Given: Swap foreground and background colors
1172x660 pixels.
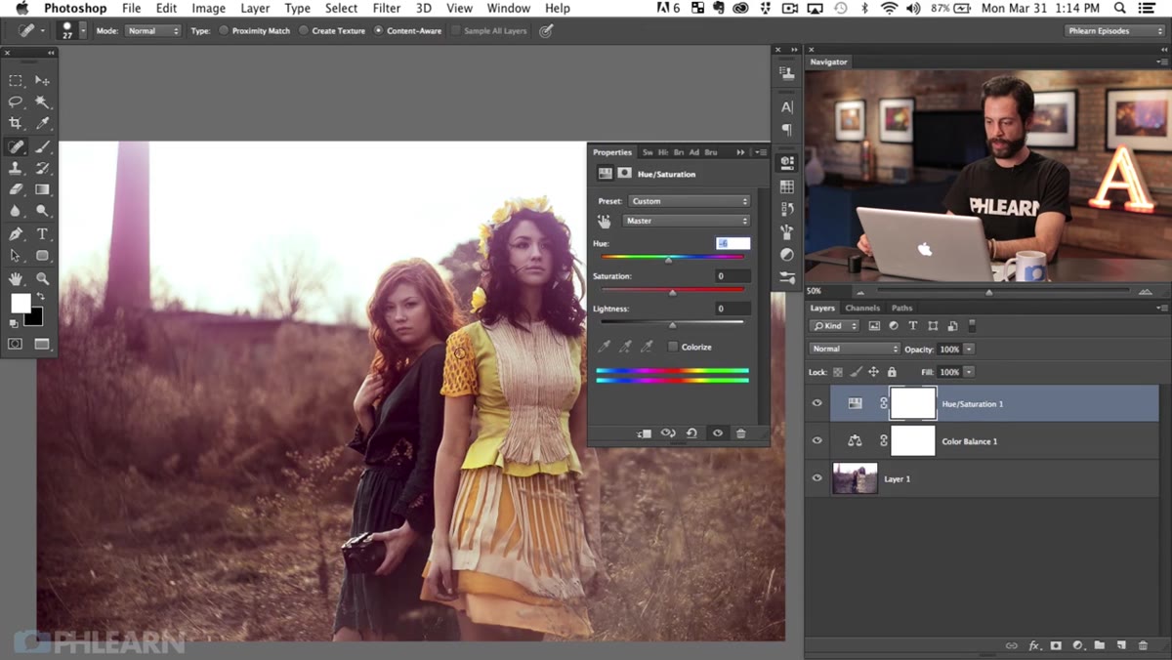Looking at the screenshot, I should click(x=40, y=297).
